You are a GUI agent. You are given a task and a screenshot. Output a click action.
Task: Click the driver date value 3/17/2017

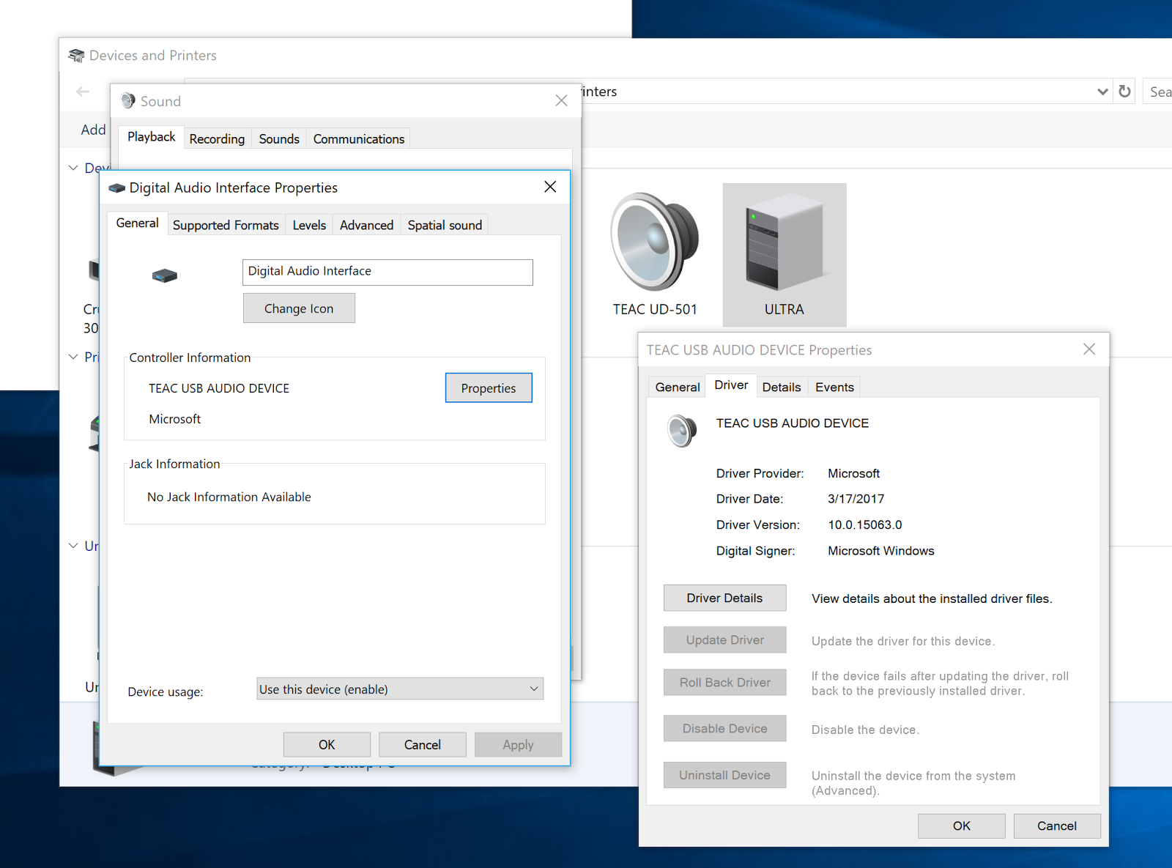point(856,499)
